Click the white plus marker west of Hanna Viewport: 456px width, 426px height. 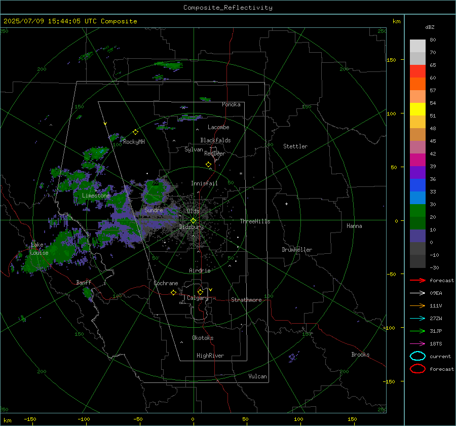coord(286,204)
